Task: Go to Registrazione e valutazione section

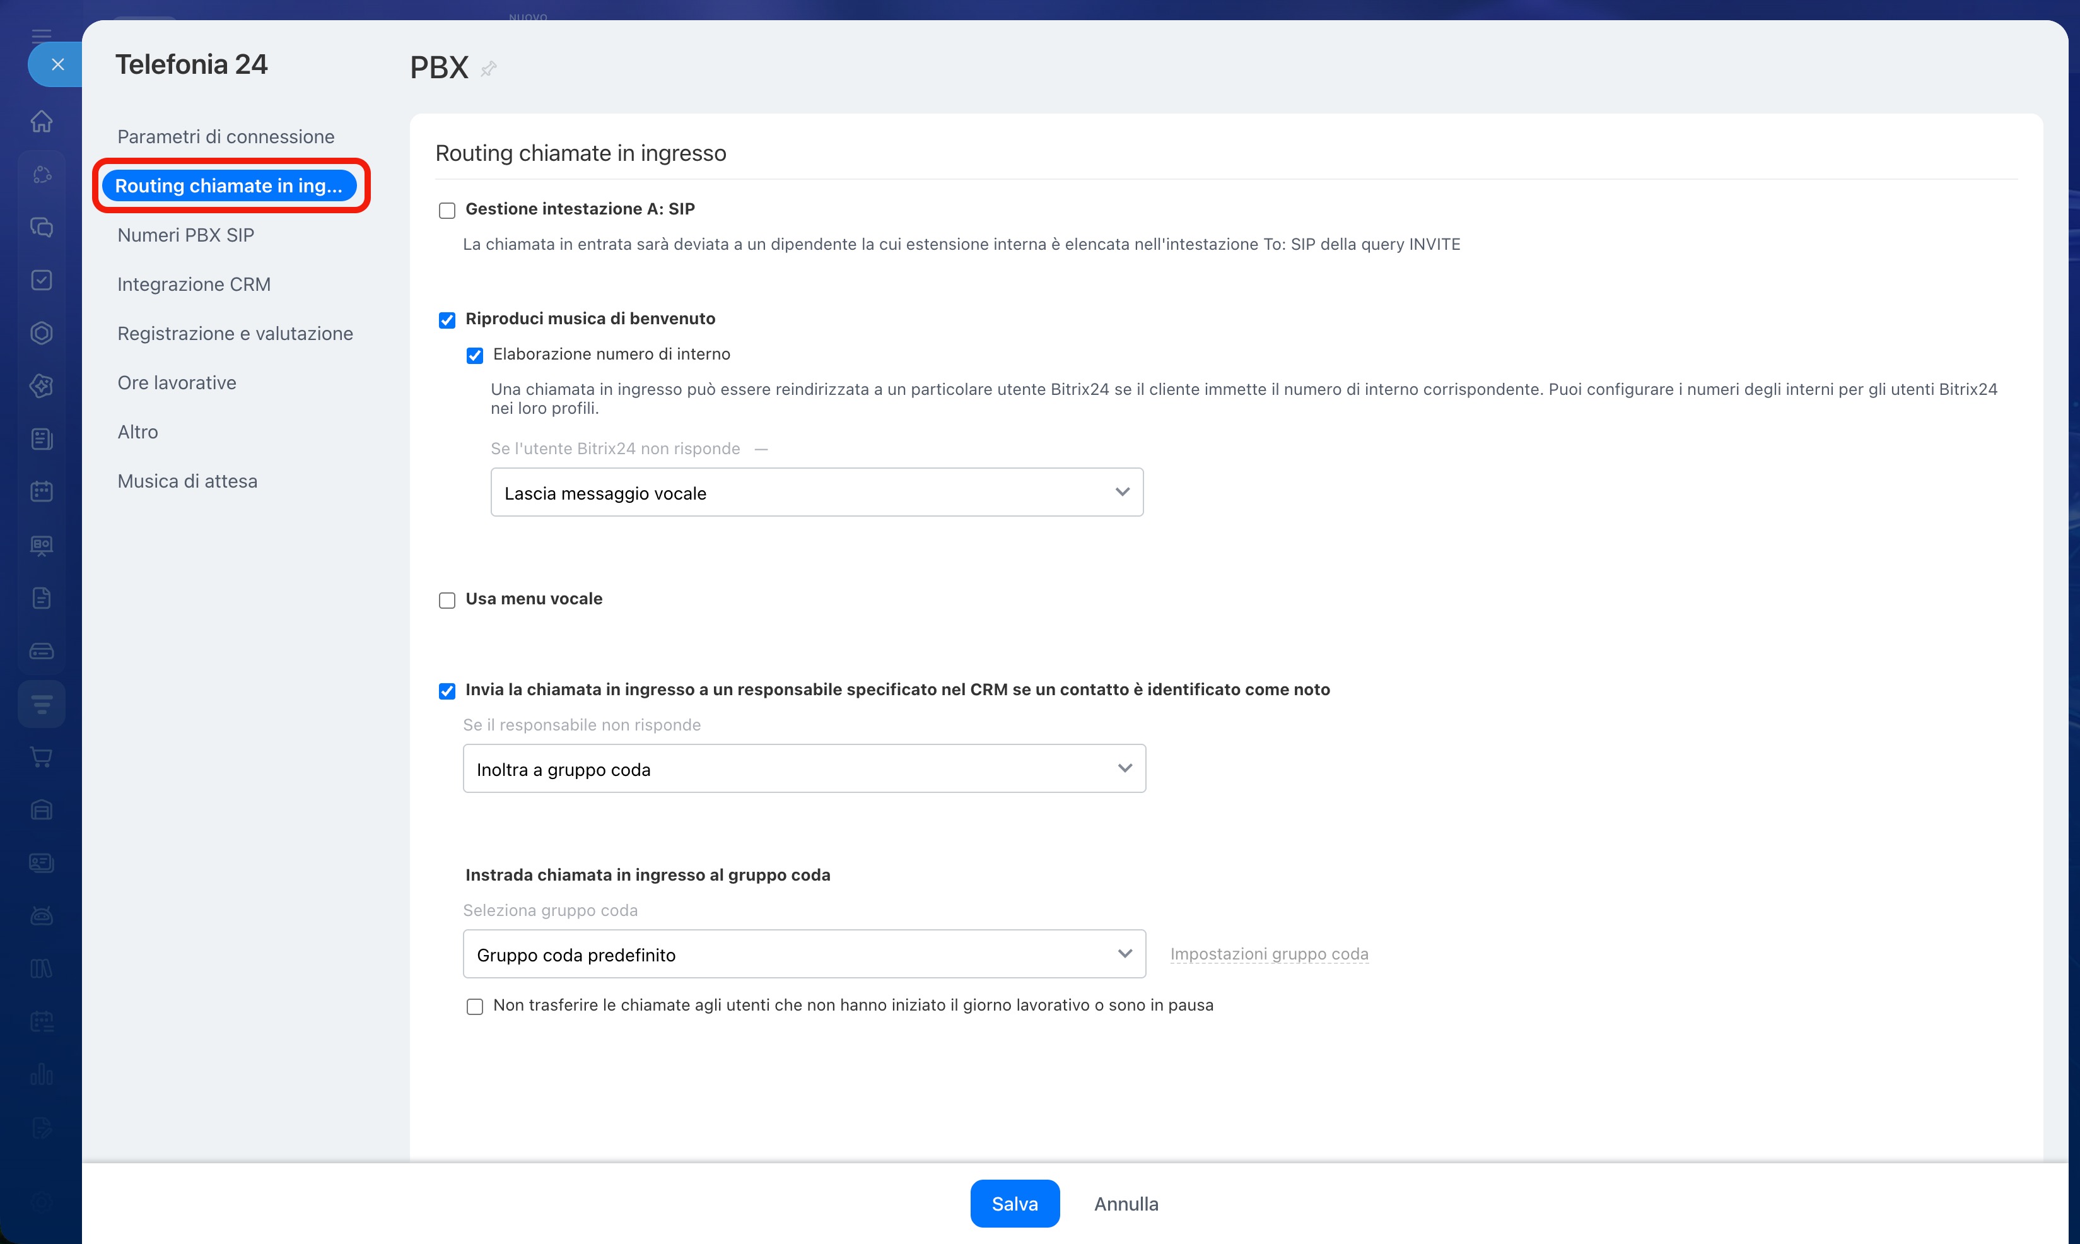Action: click(x=235, y=333)
